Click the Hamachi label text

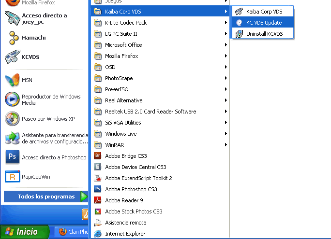(x=34, y=38)
